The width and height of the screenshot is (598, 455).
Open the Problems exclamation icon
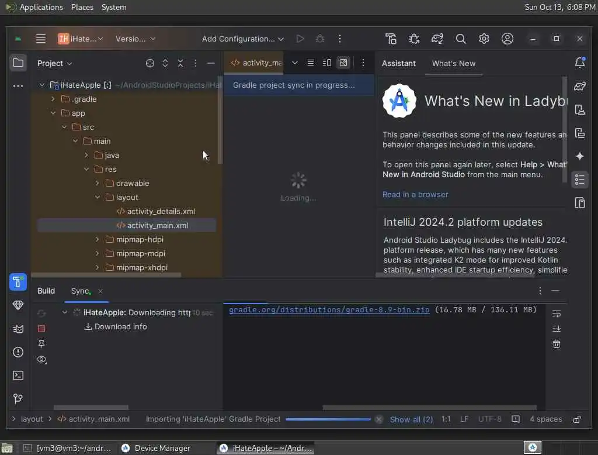pos(18,352)
